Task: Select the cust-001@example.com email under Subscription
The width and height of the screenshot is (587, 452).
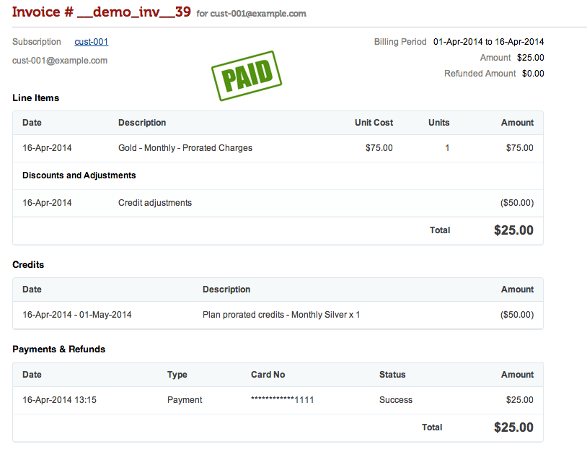Action: 58,60
